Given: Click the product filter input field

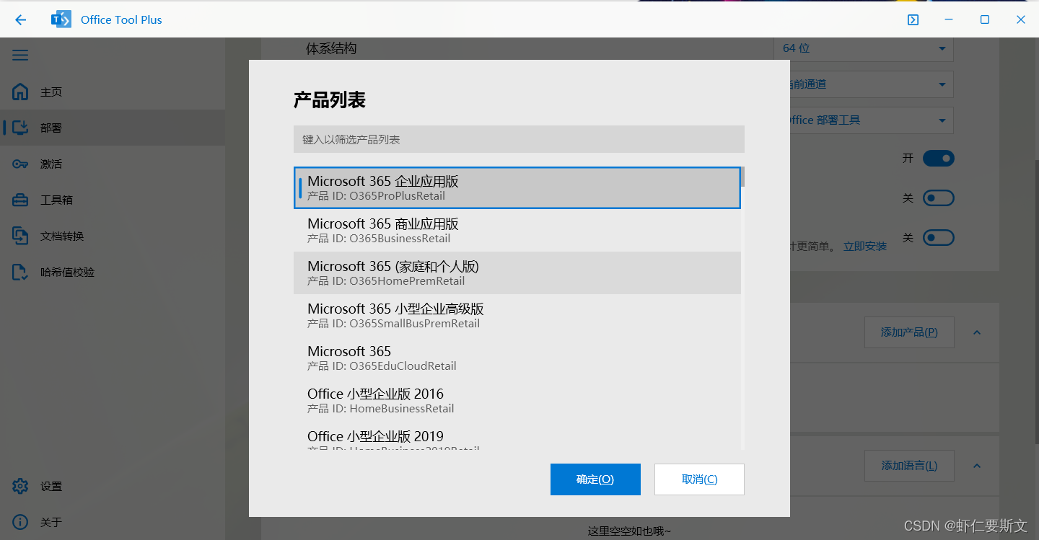Looking at the screenshot, I should pos(519,139).
